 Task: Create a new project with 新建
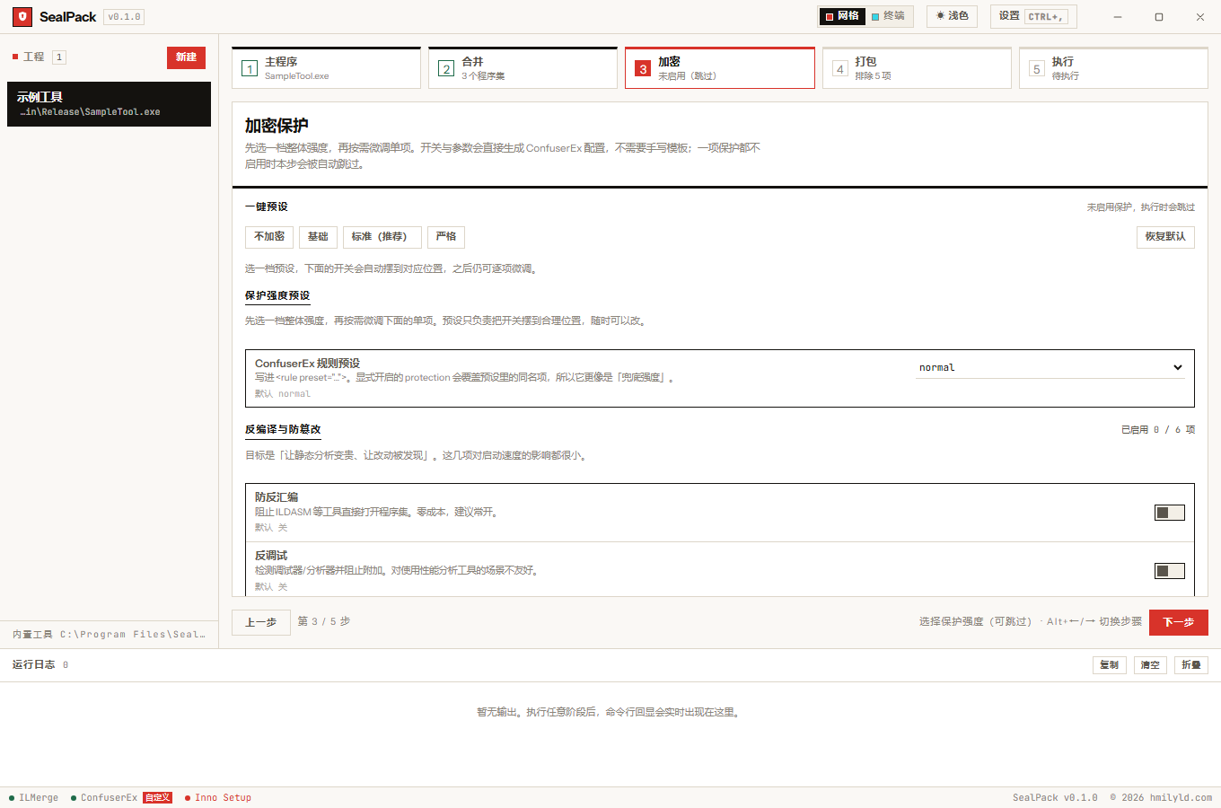(x=186, y=57)
